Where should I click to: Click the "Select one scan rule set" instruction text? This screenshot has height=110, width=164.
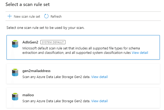point(49,28)
